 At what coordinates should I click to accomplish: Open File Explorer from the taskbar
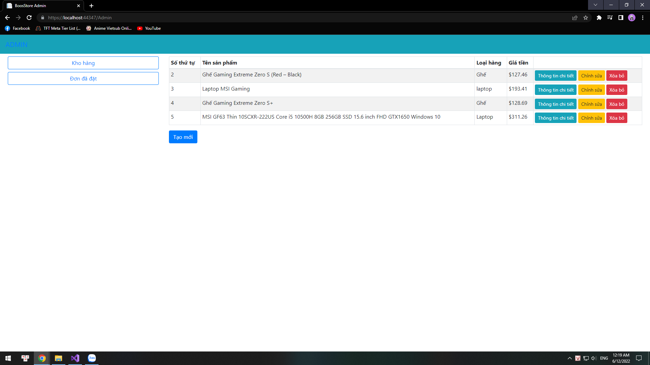pos(58,358)
